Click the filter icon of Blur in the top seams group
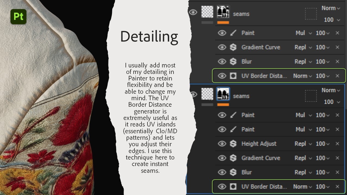This screenshot has width=347, height=195. 233,62
